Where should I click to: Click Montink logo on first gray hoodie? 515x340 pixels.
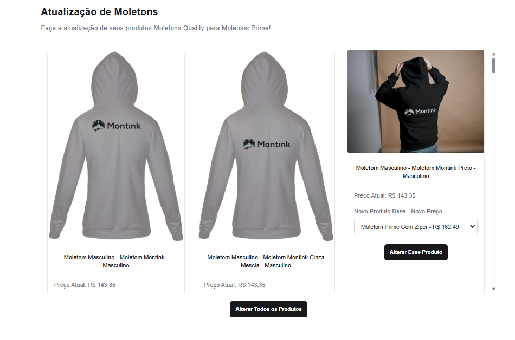tap(116, 126)
